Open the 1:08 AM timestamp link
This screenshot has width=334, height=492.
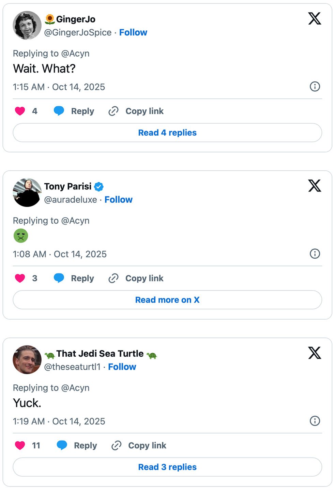point(60,254)
